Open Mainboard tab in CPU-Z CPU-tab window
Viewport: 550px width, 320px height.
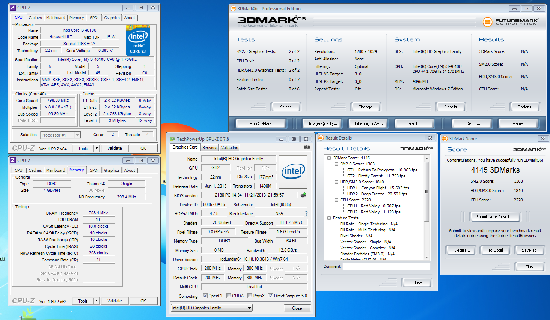point(56,18)
